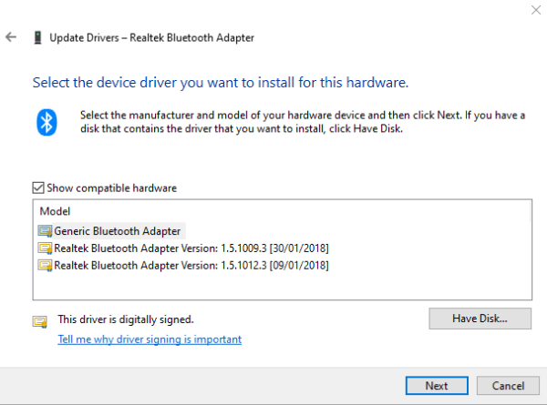Click the icon for Realtek version 1.5.1012.3
The width and height of the screenshot is (547, 405).
(x=45, y=266)
